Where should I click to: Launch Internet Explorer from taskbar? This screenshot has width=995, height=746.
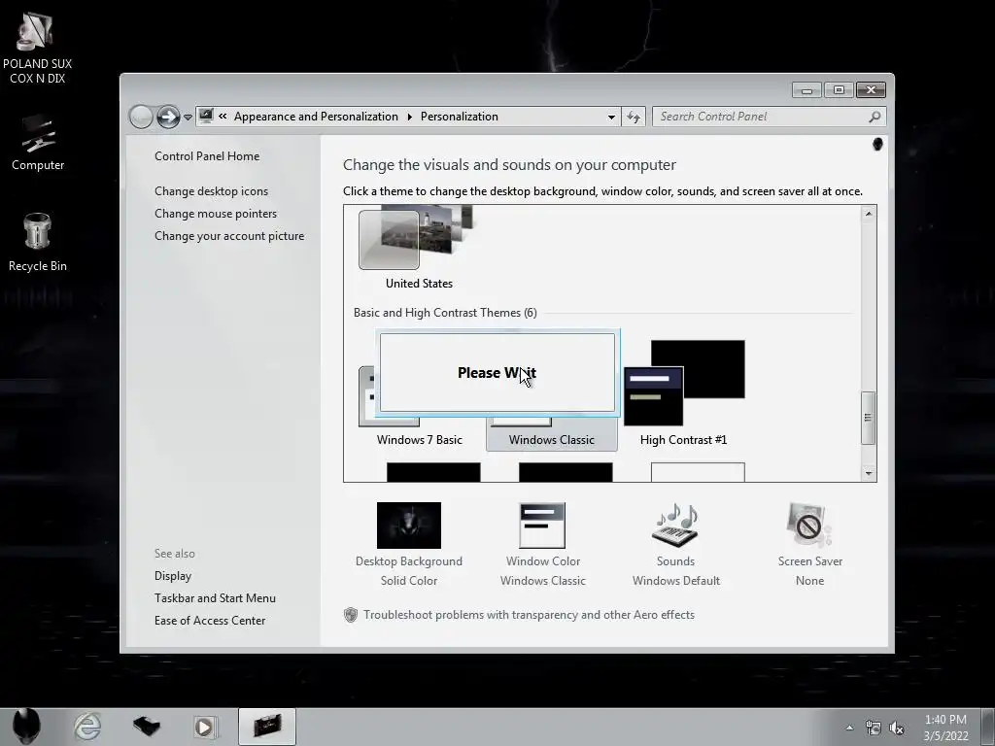pos(87,727)
